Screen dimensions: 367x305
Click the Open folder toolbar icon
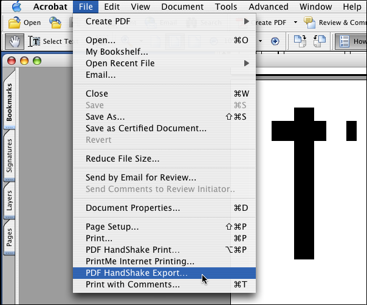14,22
